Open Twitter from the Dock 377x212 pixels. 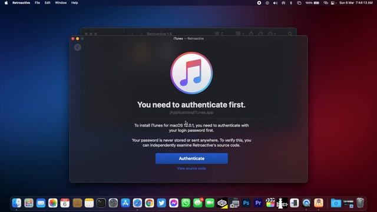pos(161,203)
